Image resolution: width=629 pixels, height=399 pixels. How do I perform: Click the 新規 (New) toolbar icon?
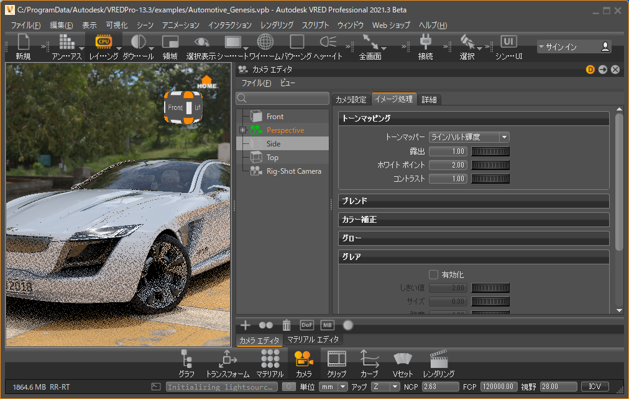click(23, 42)
